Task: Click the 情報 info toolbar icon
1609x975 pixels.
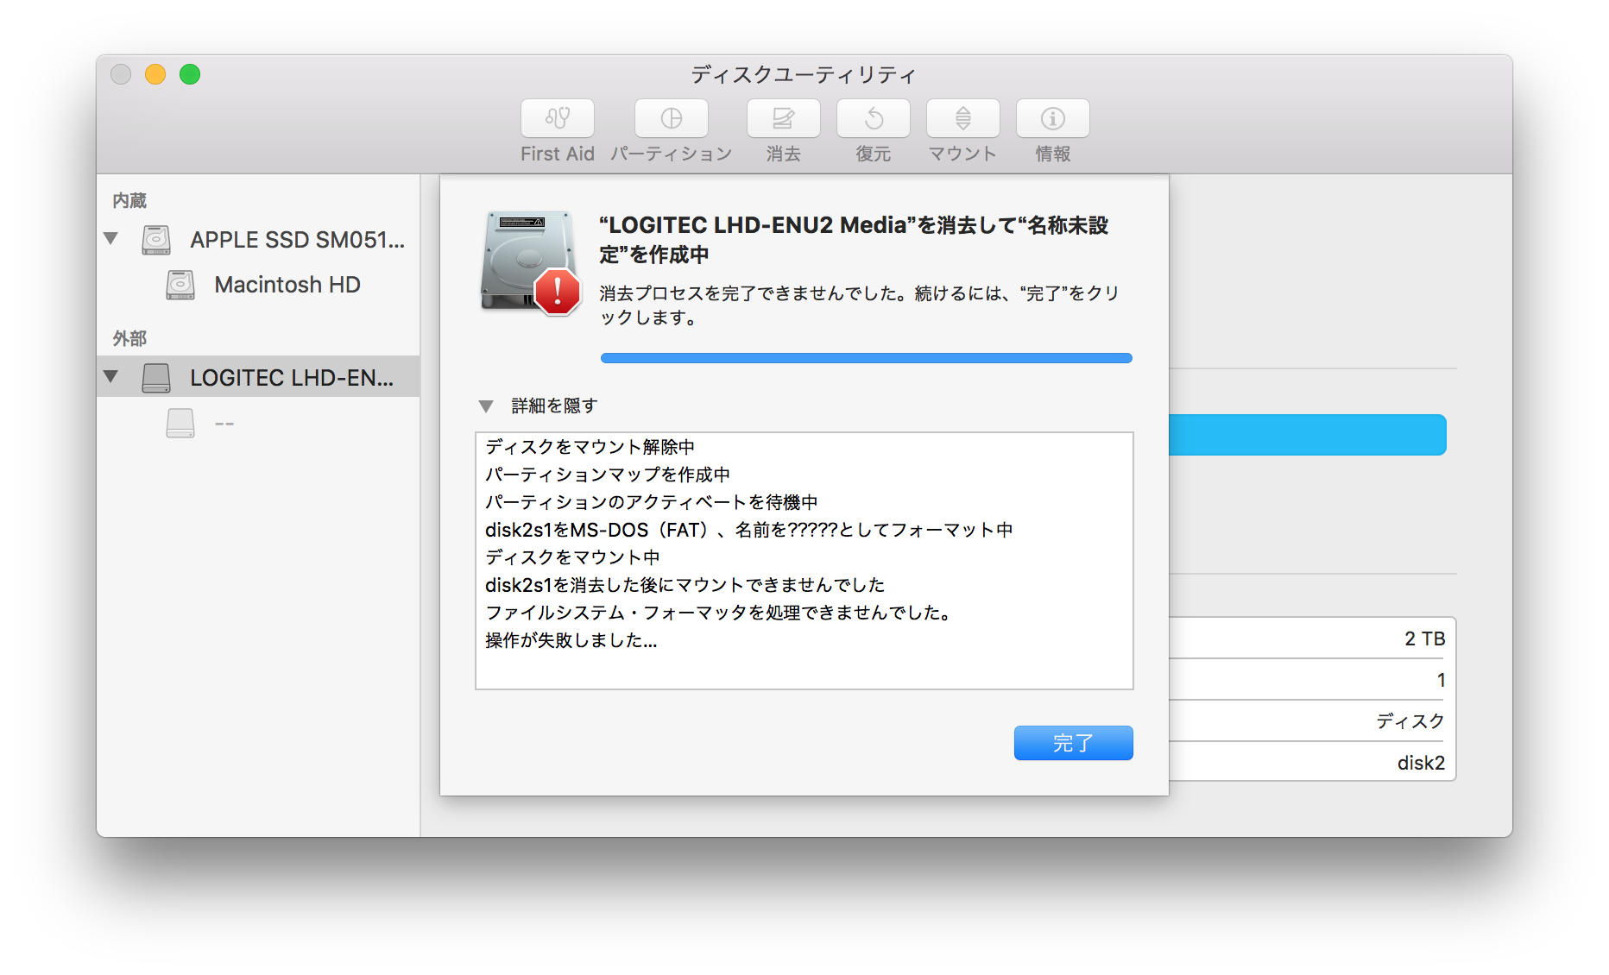Action: 1053,118
